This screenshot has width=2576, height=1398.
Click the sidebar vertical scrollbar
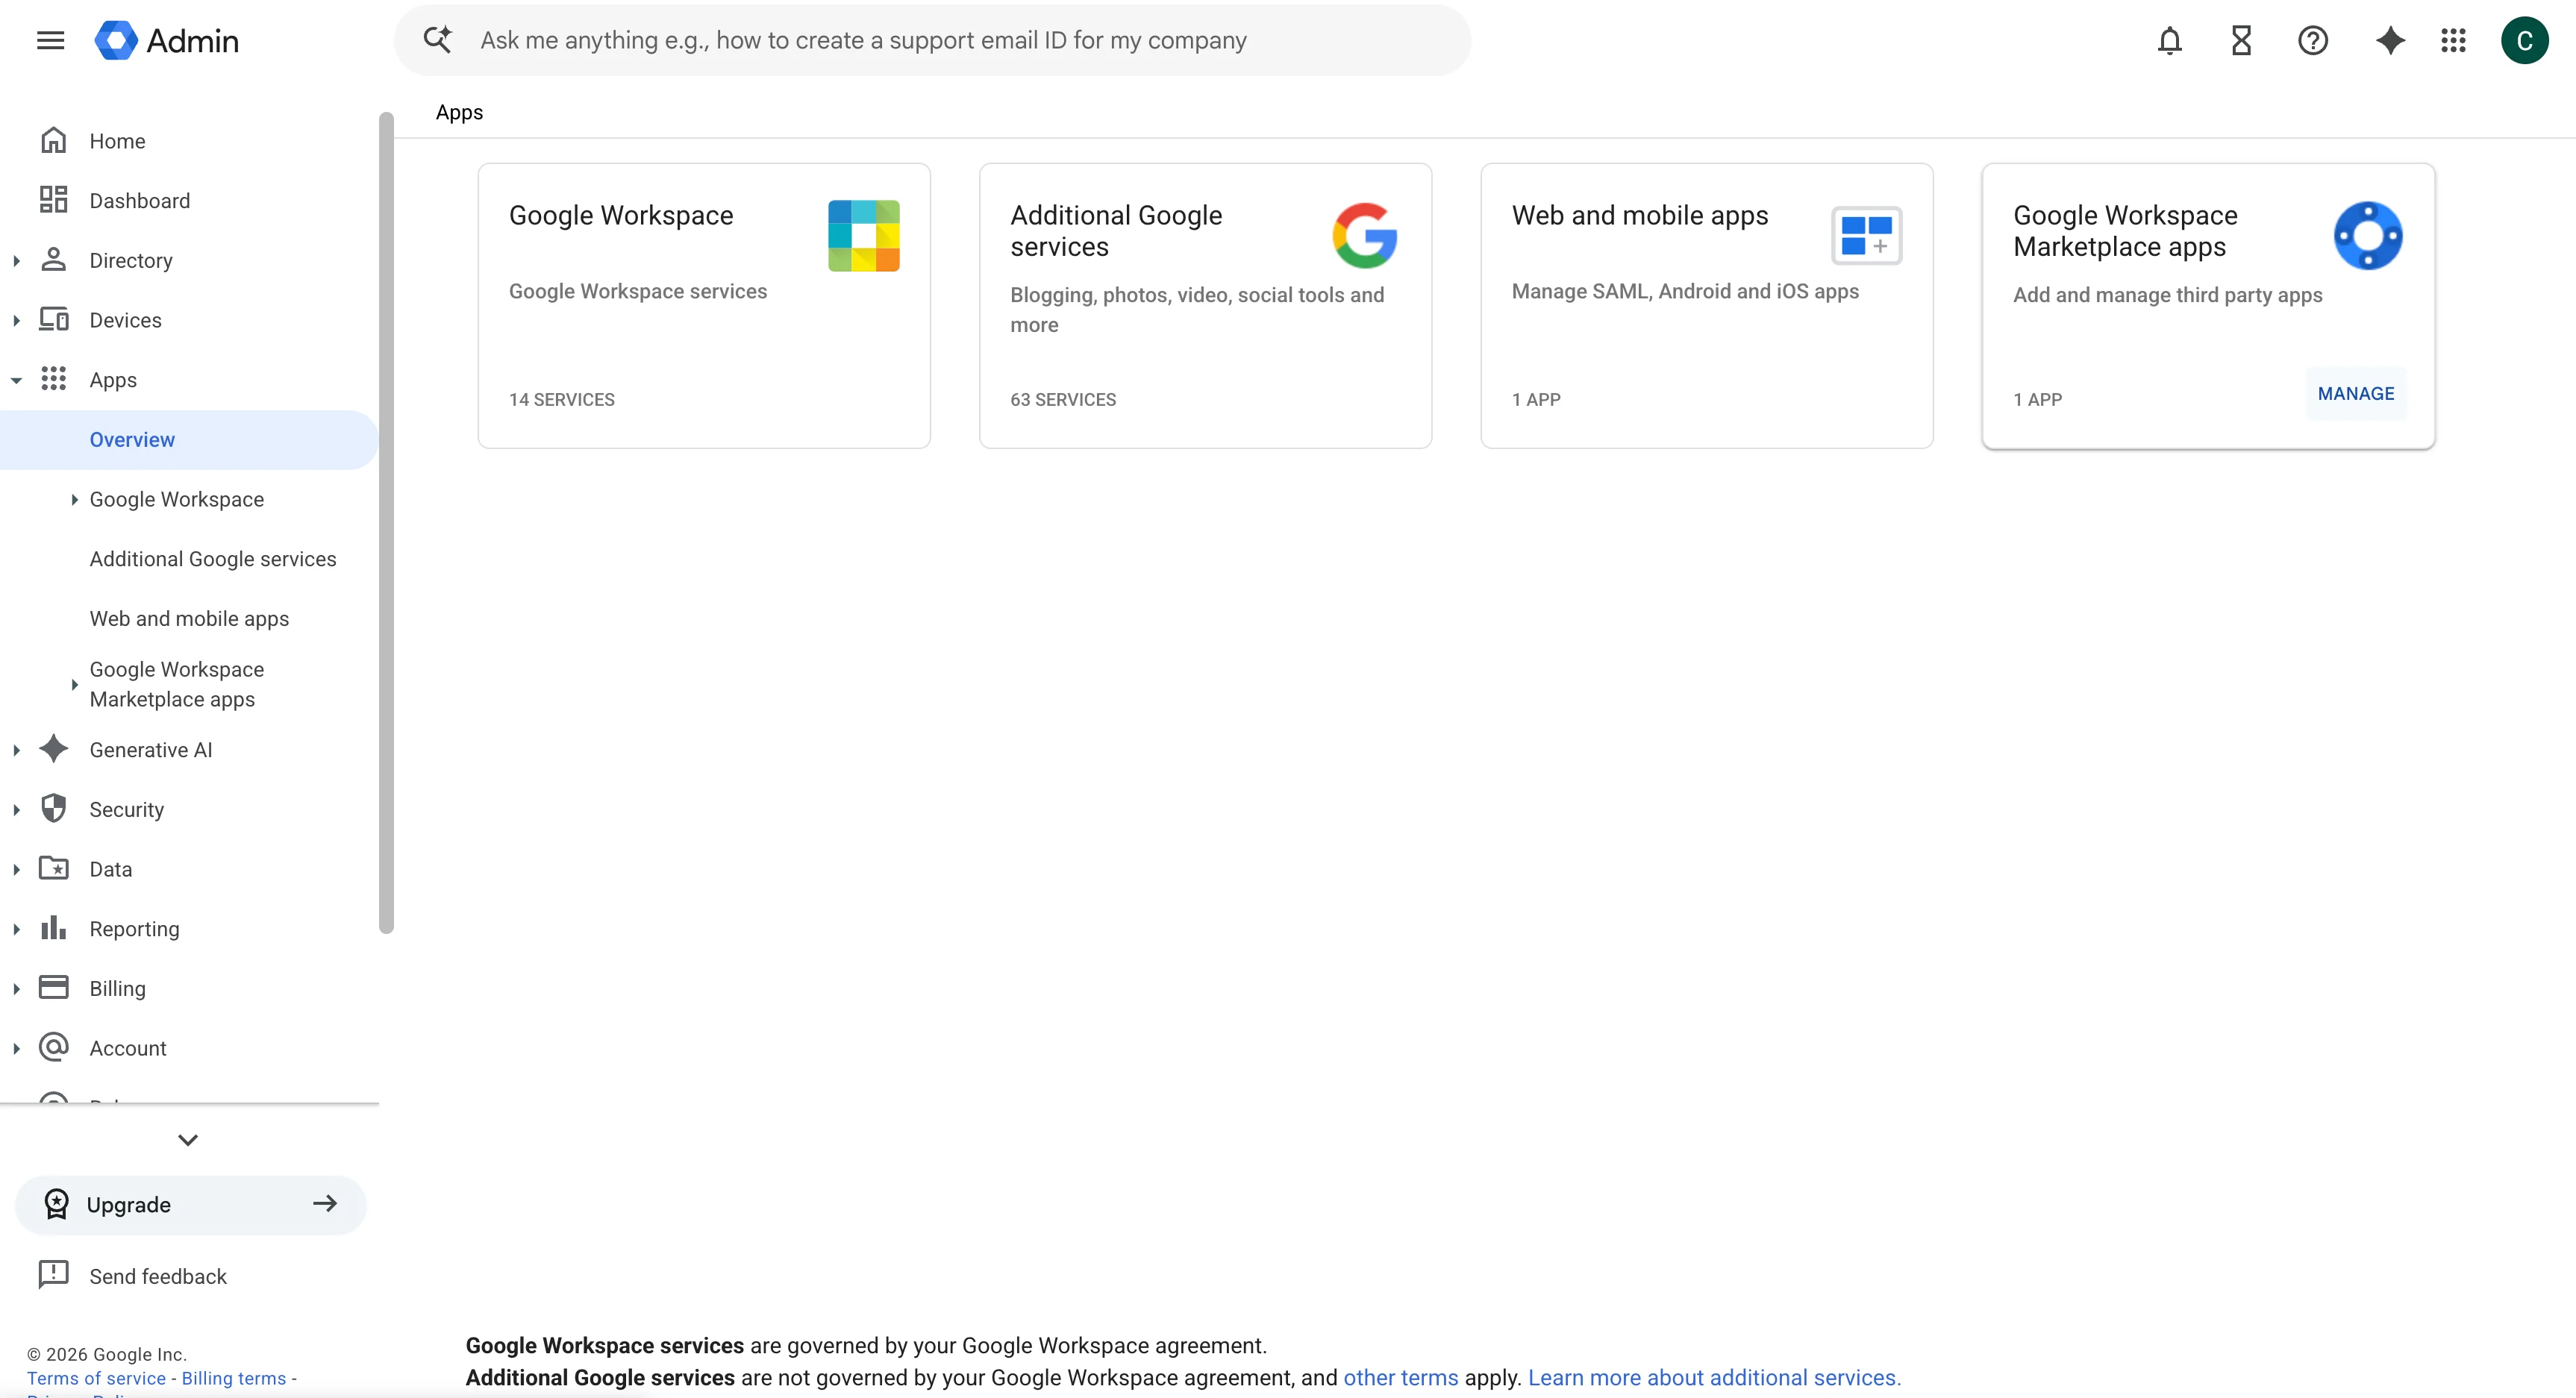(x=386, y=522)
